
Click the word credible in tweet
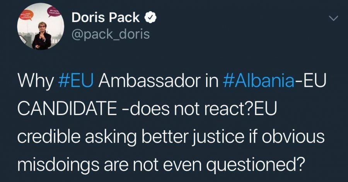tap(49, 137)
